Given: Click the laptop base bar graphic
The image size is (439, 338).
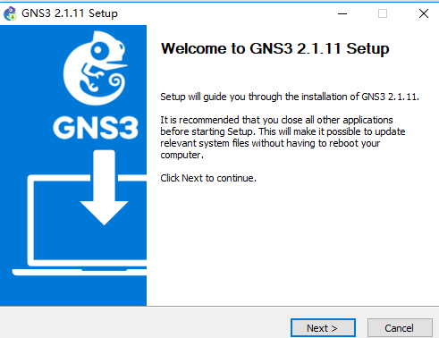Looking at the screenshot, I should 80,272.
